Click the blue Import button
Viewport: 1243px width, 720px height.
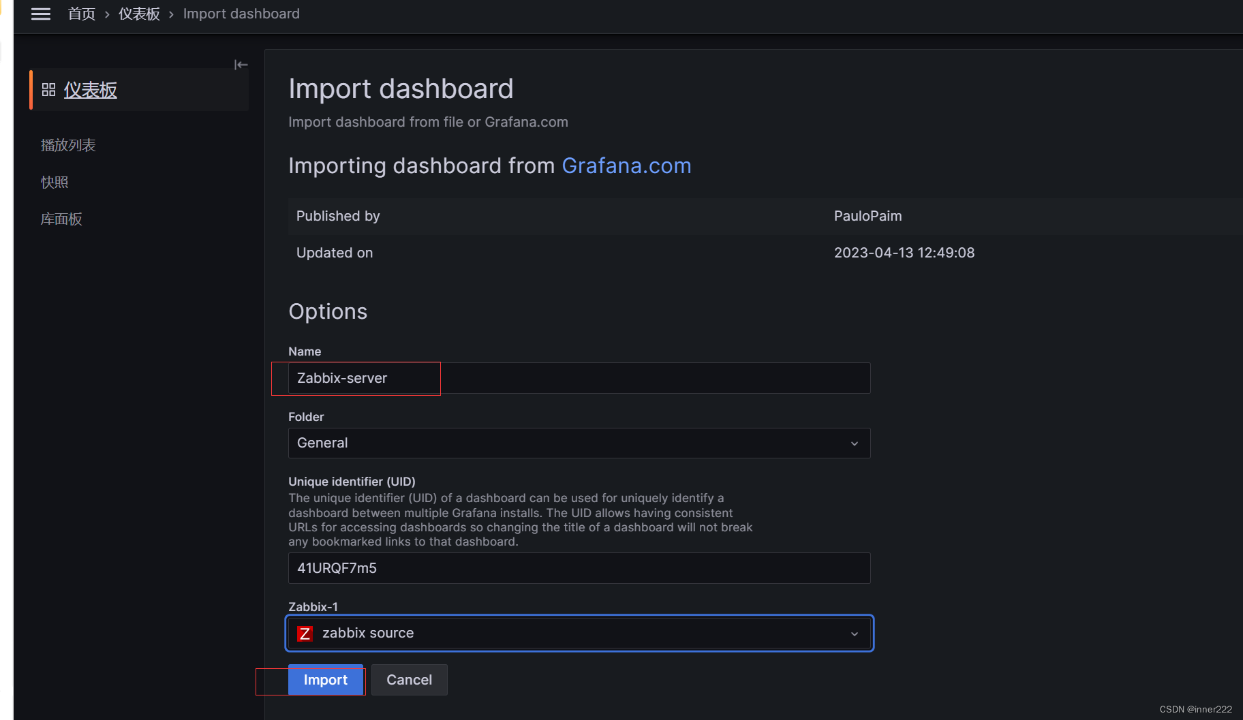click(325, 680)
